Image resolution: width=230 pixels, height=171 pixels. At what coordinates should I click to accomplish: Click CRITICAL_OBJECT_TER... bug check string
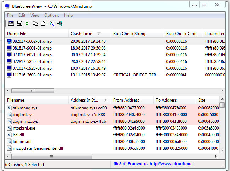(136, 75)
